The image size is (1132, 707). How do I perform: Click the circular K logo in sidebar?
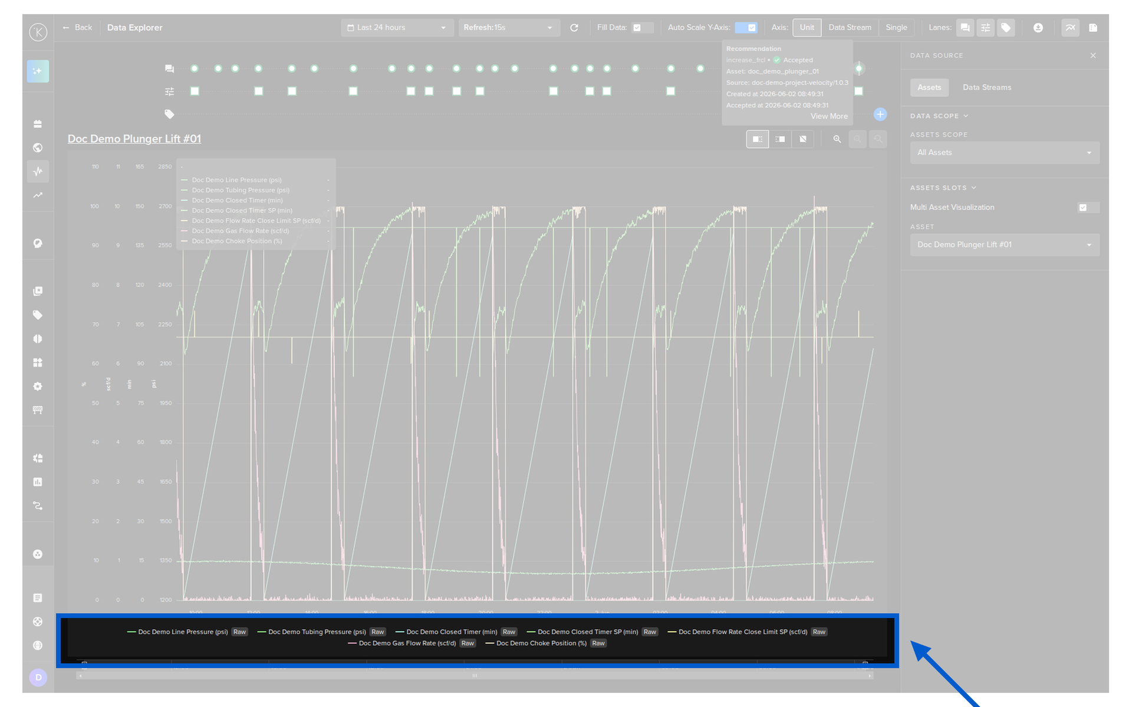pyautogui.click(x=38, y=32)
